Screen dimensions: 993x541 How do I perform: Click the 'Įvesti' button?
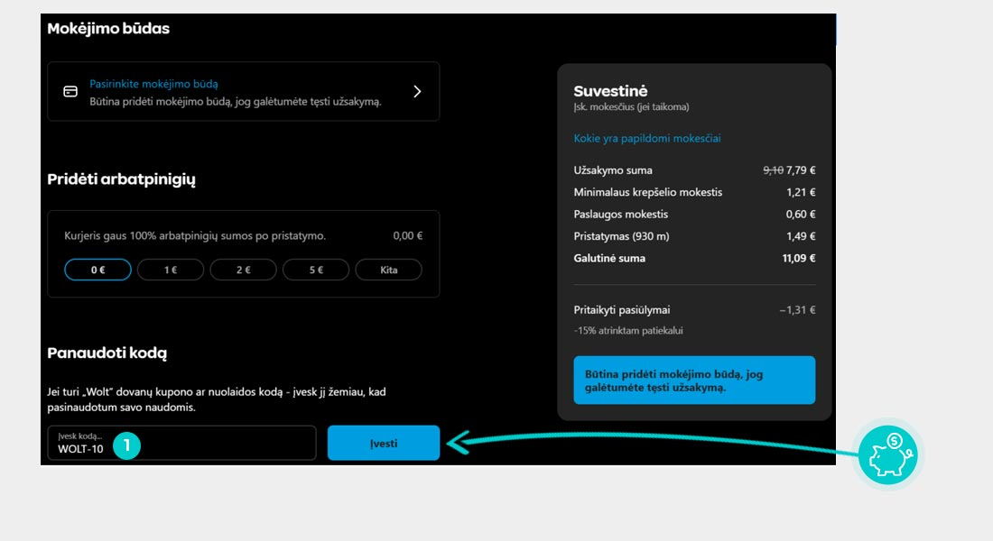[383, 443]
